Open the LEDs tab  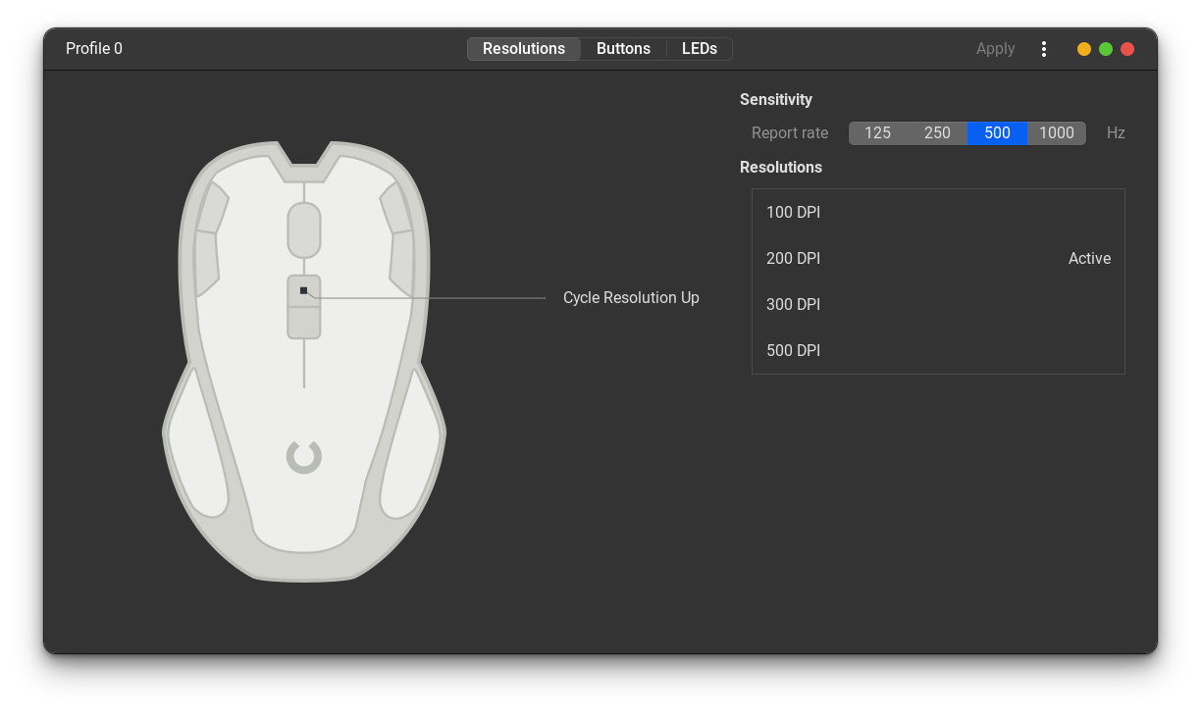pyautogui.click(x=699, y=48)
